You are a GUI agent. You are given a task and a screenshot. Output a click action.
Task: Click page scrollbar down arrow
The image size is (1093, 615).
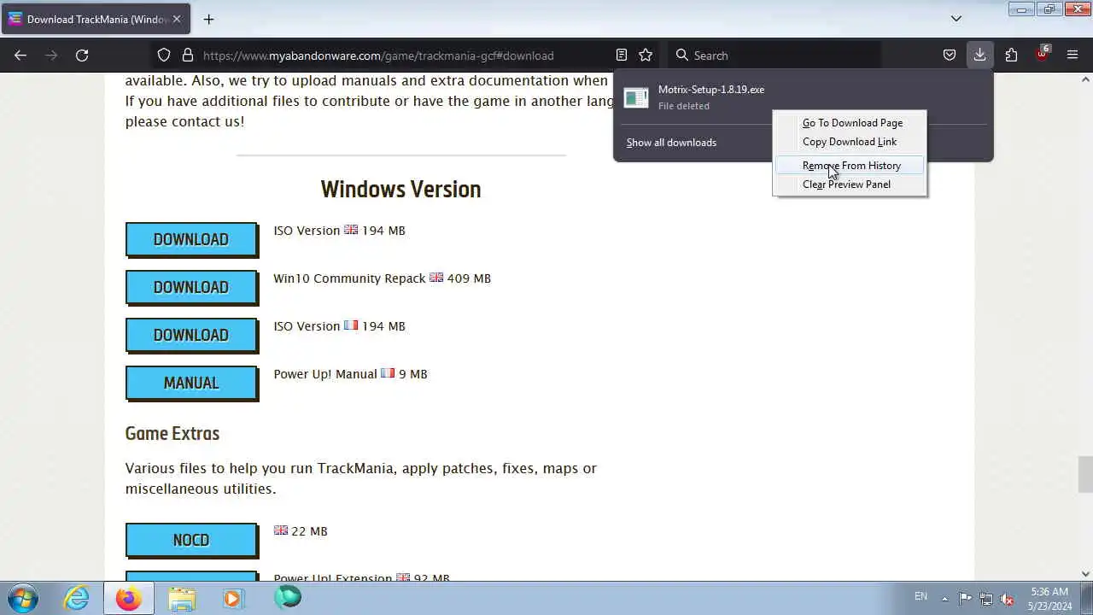[1085, 574]
